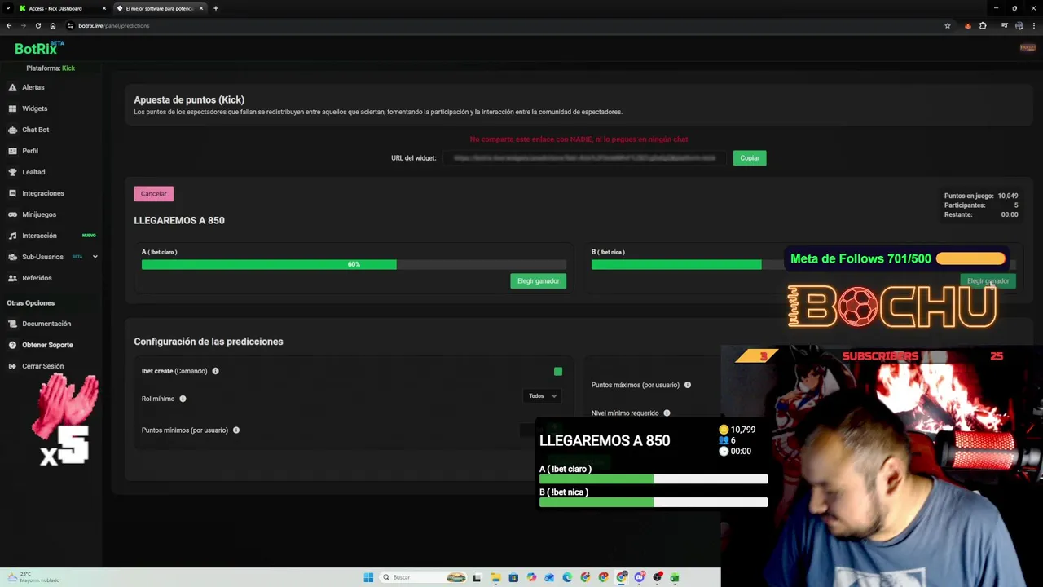This screenshot has width=1043, height=587.
Task: Show info for Puntos máximos (por usuario)
Action: [x=688, y=385]
